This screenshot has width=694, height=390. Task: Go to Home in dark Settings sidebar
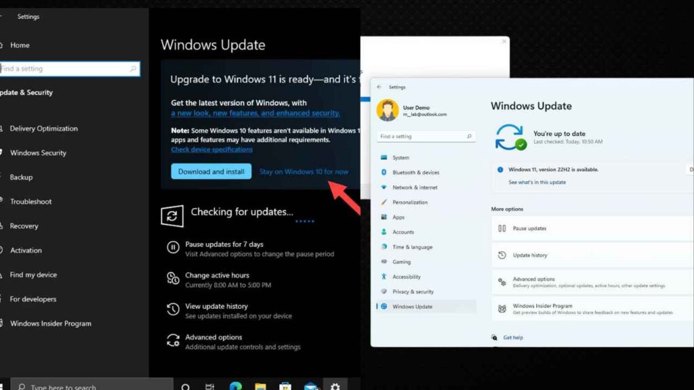tap(20, 45)
